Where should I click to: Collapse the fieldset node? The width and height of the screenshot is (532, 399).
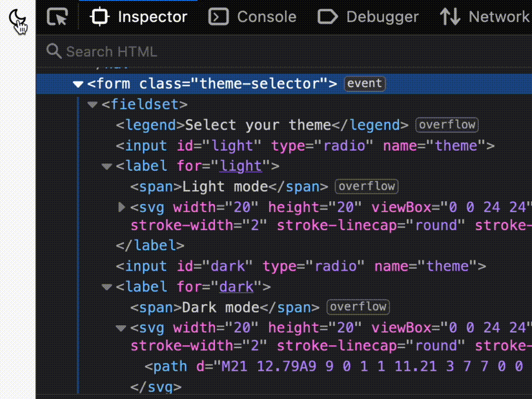pyautogui.click(x=93, y=105)
